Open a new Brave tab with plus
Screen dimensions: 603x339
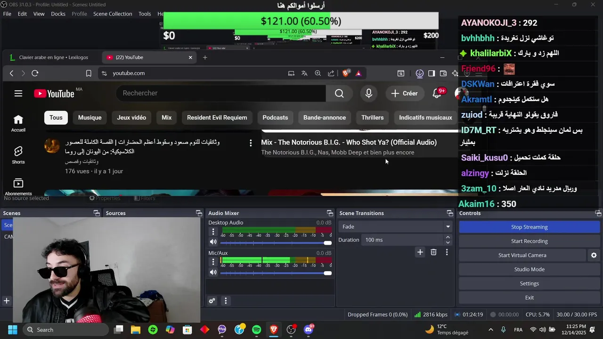pyautogui.click(x=205, y=57)
